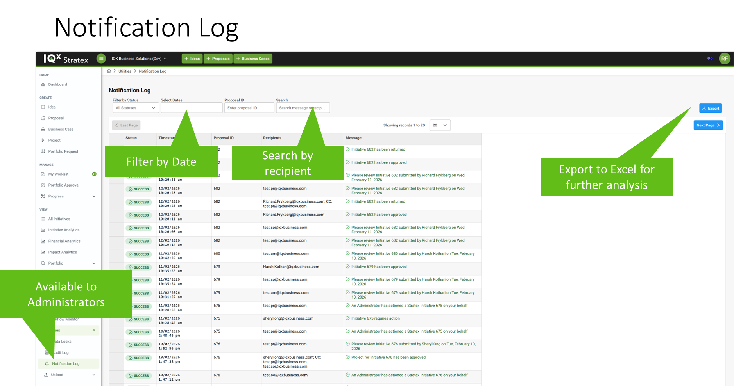This screenshot has height=386, width=734.
Task: Switch organization from IQX Business Solutions dropdown
Action: point(139,59)
